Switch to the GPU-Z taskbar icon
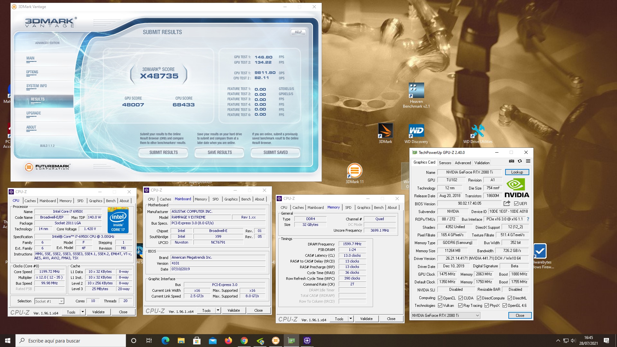Image resolution: width=617 pixels, height=347 pixels. pyautogui.click(x=291, y=341)
